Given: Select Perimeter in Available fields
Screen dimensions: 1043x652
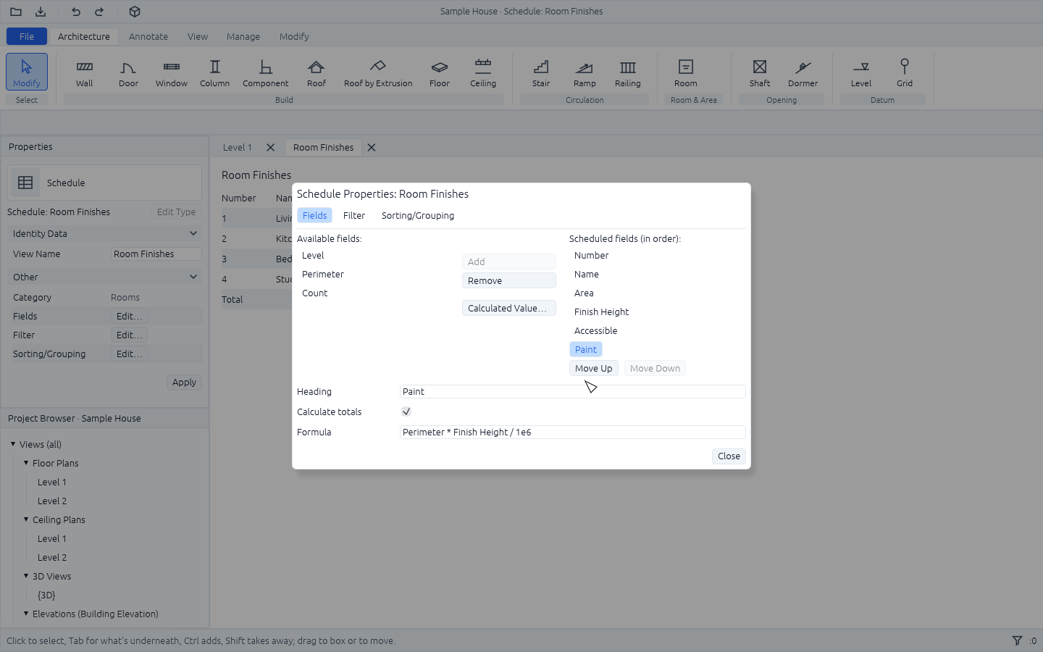Looking at the screenshot, I should 323,274.
